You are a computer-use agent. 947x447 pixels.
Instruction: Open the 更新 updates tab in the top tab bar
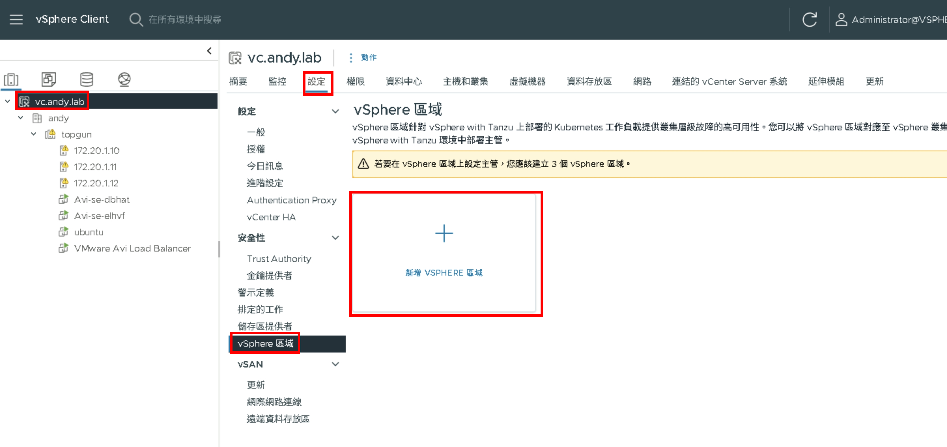[874, 81]
